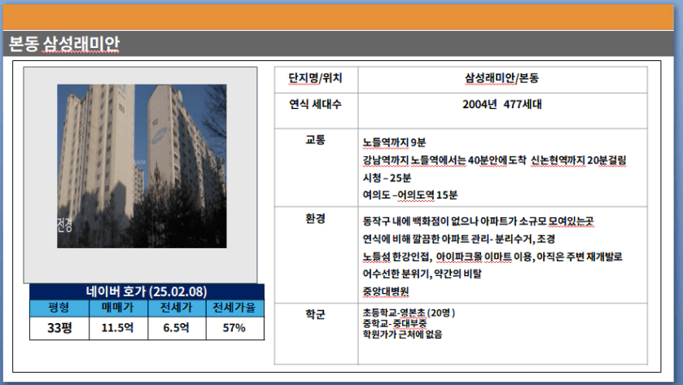Screen dimensions: 683x385
Task: Click the line 노들역까지 9분
Action: point(394,143)
